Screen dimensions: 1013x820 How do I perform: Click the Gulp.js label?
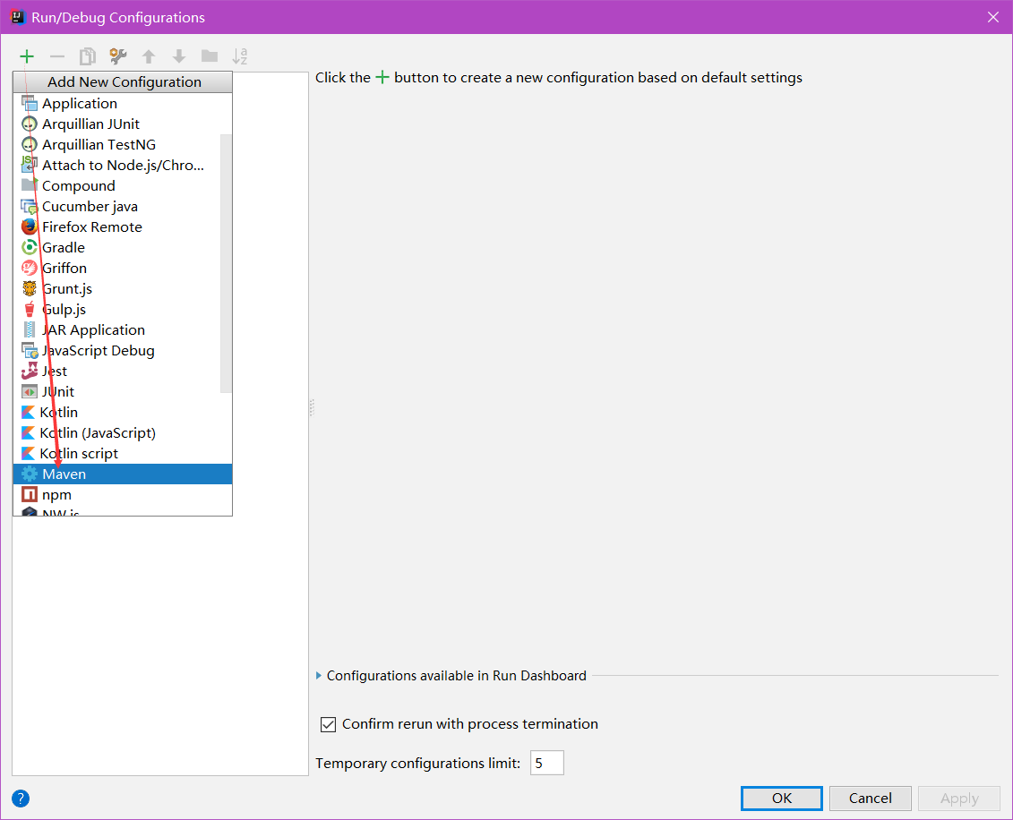click(64, 309)
